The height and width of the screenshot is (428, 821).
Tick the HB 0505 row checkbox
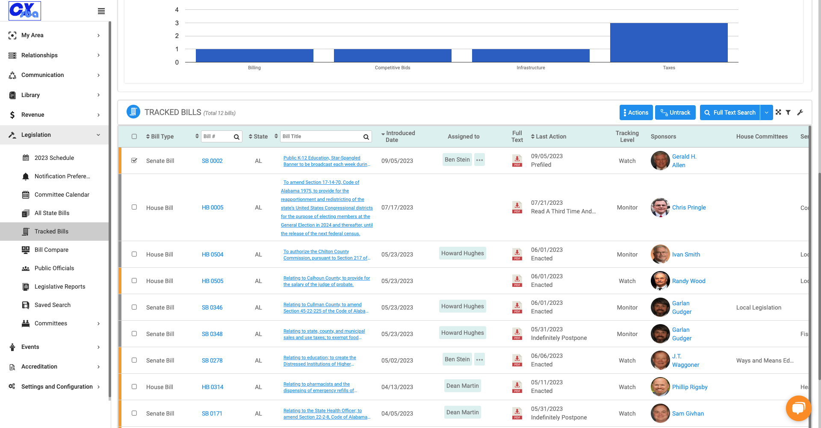tap(134, 280)
